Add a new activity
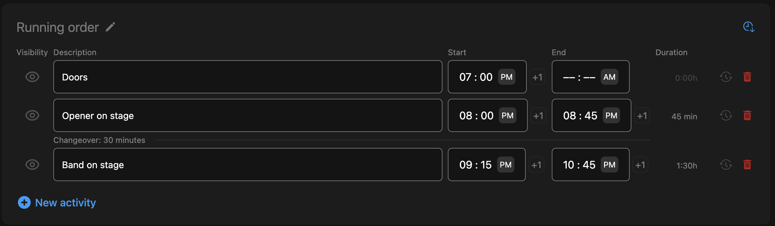Screen dimensions: 775x226 [57, 202]
